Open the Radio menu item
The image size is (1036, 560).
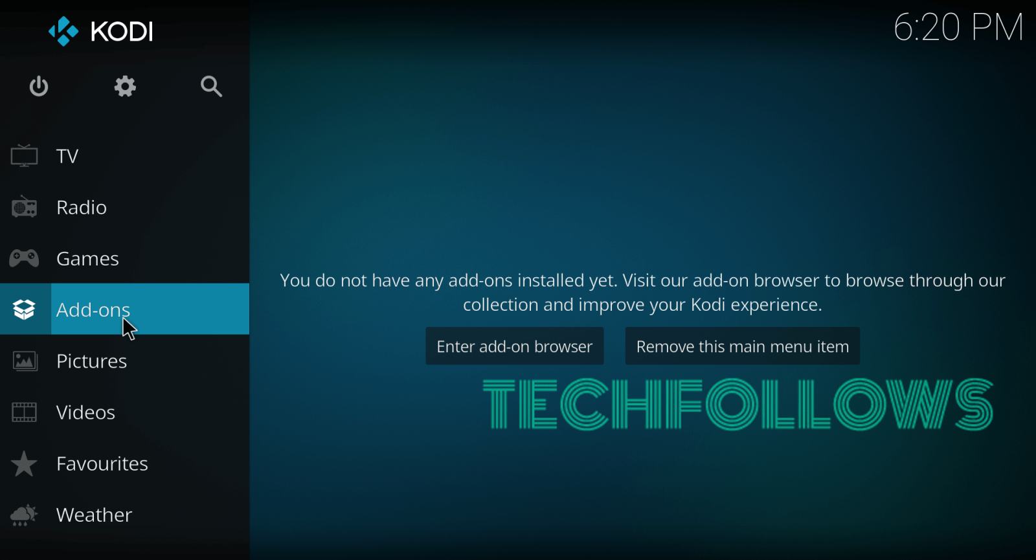(82, 207)
